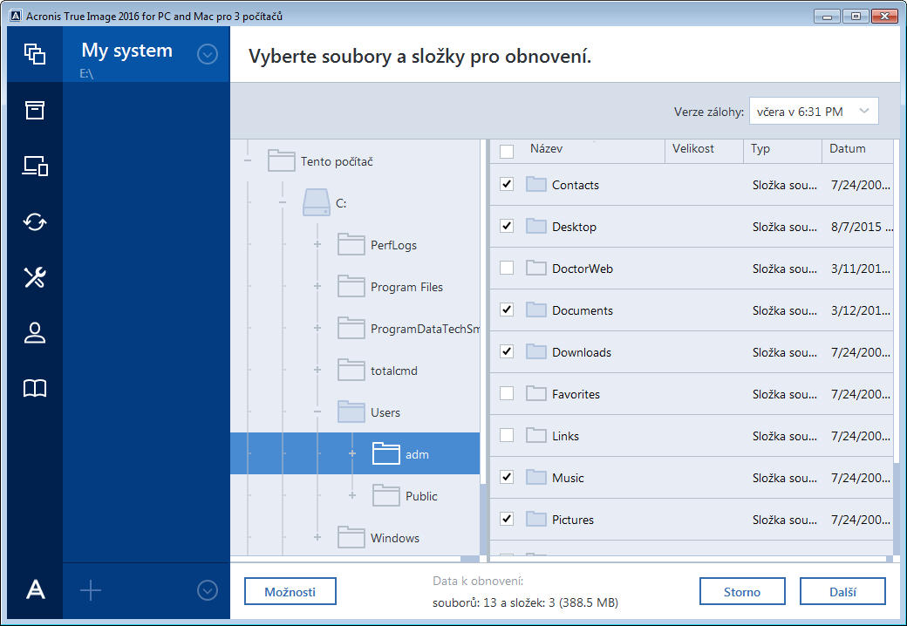The height and width of the screenshot is (626, 907).
Task: Click the totalcmd folder icon
Action: [x=351, y=370]
